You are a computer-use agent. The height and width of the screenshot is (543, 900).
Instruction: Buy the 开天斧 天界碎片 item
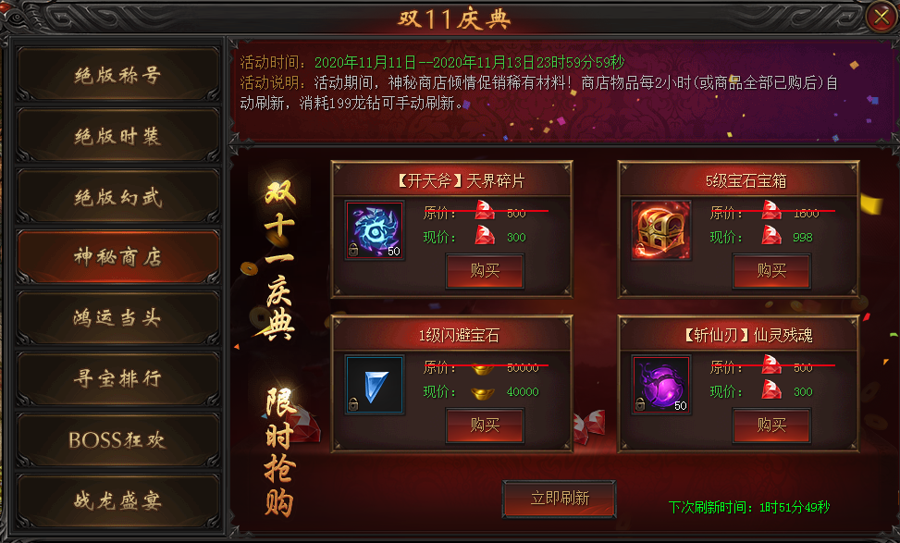coord(485,270)
